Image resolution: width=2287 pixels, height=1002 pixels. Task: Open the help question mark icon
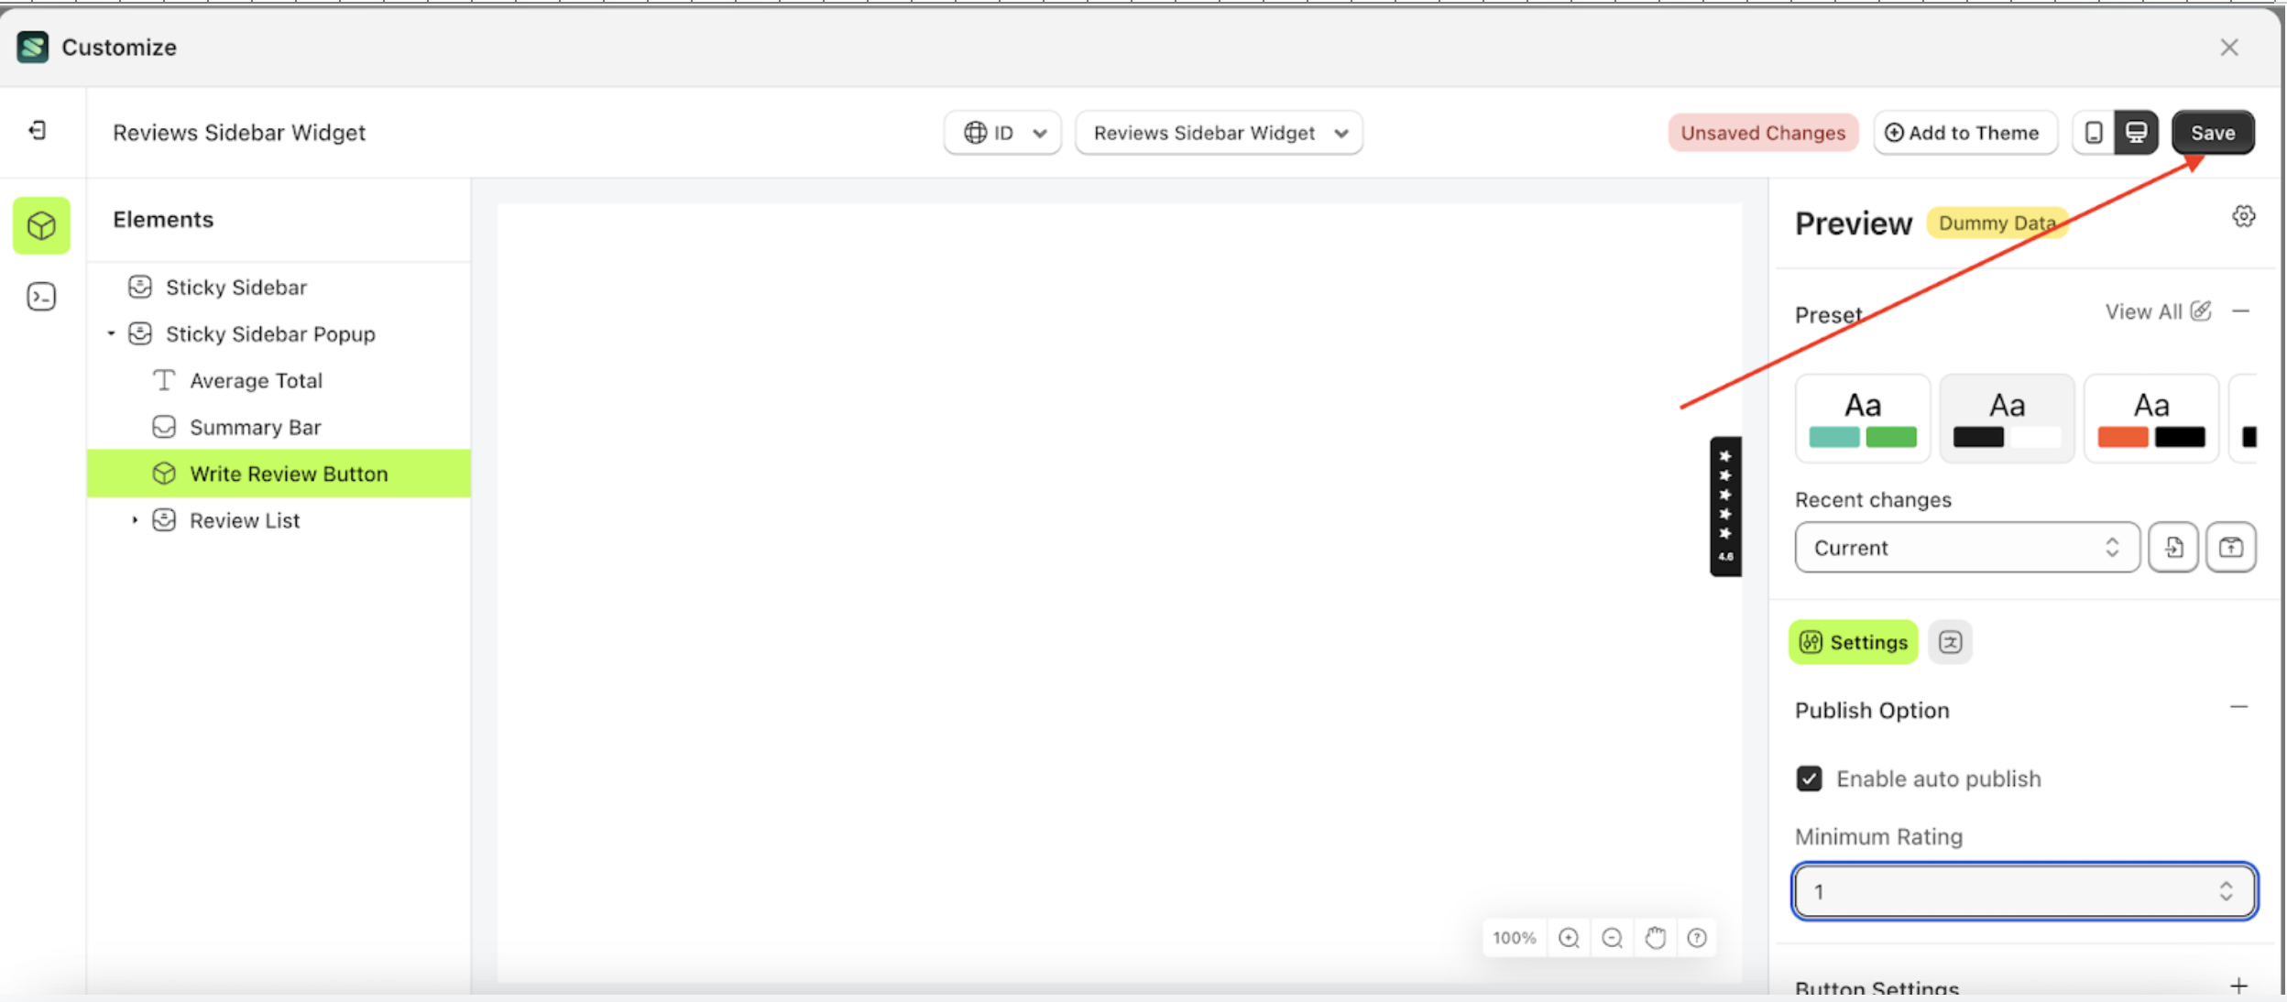(1697, 937)
